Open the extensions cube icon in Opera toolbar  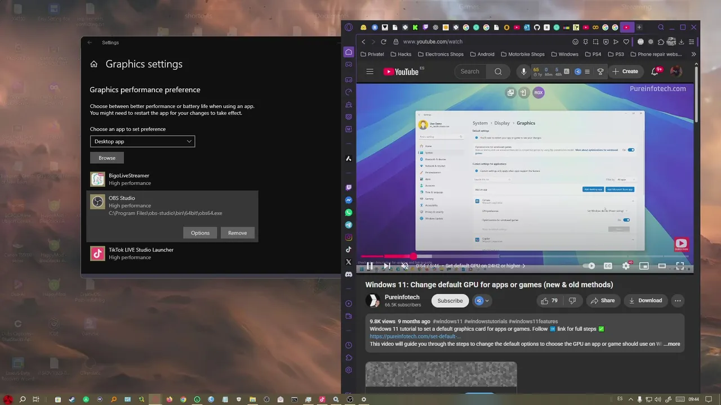click(661, 42)
